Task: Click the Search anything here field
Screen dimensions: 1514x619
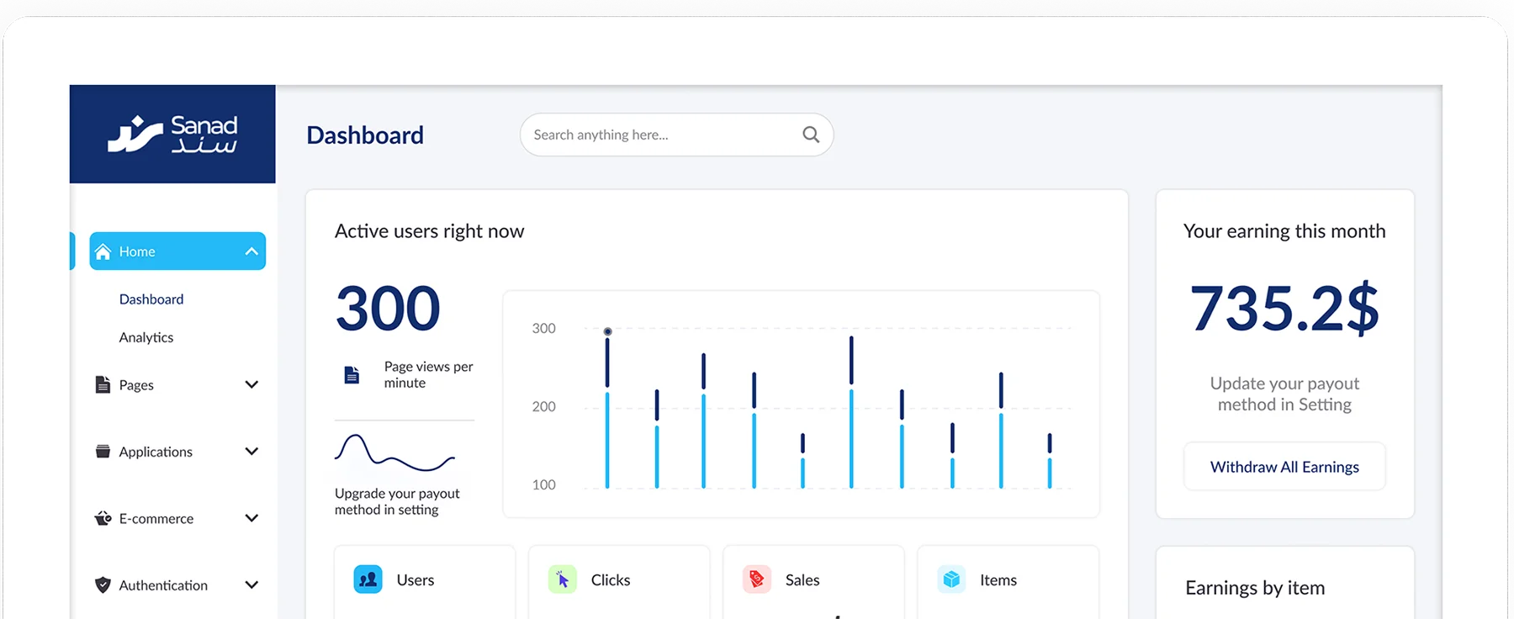Action: coord(660,135)
